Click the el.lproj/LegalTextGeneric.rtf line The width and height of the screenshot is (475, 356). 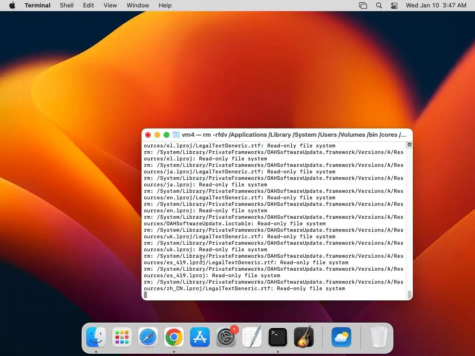tap(239, 146)
